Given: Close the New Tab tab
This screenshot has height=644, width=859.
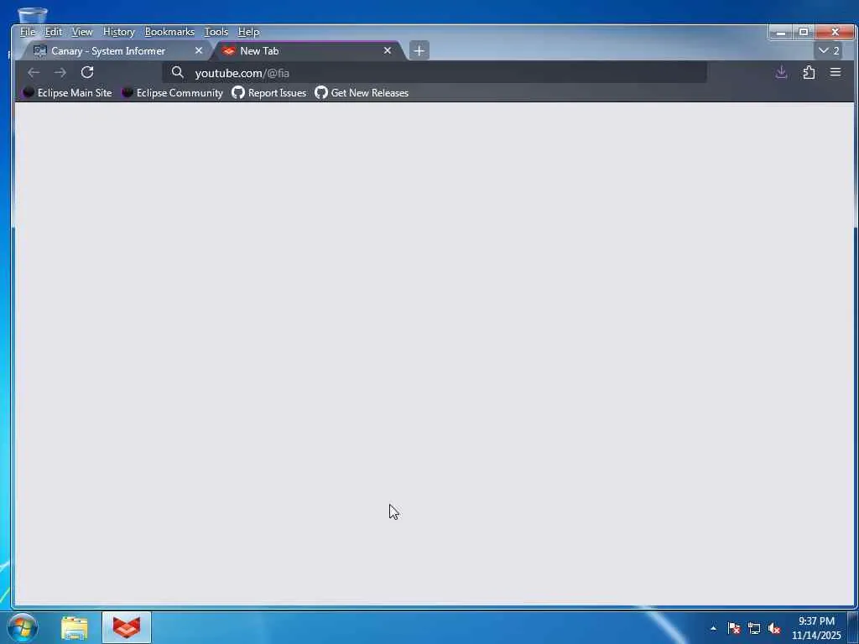Looking at the screenshot, I should [x=388, y=50].
